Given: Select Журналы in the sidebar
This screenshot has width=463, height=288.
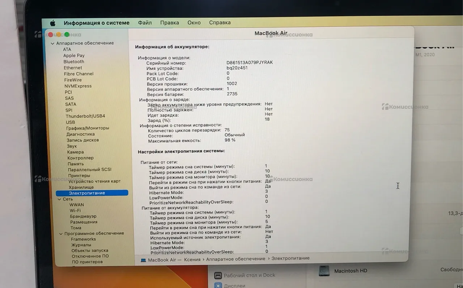Looking at the screenshot, I should 81,245.
